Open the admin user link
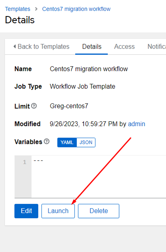 (x=137, y=124)
